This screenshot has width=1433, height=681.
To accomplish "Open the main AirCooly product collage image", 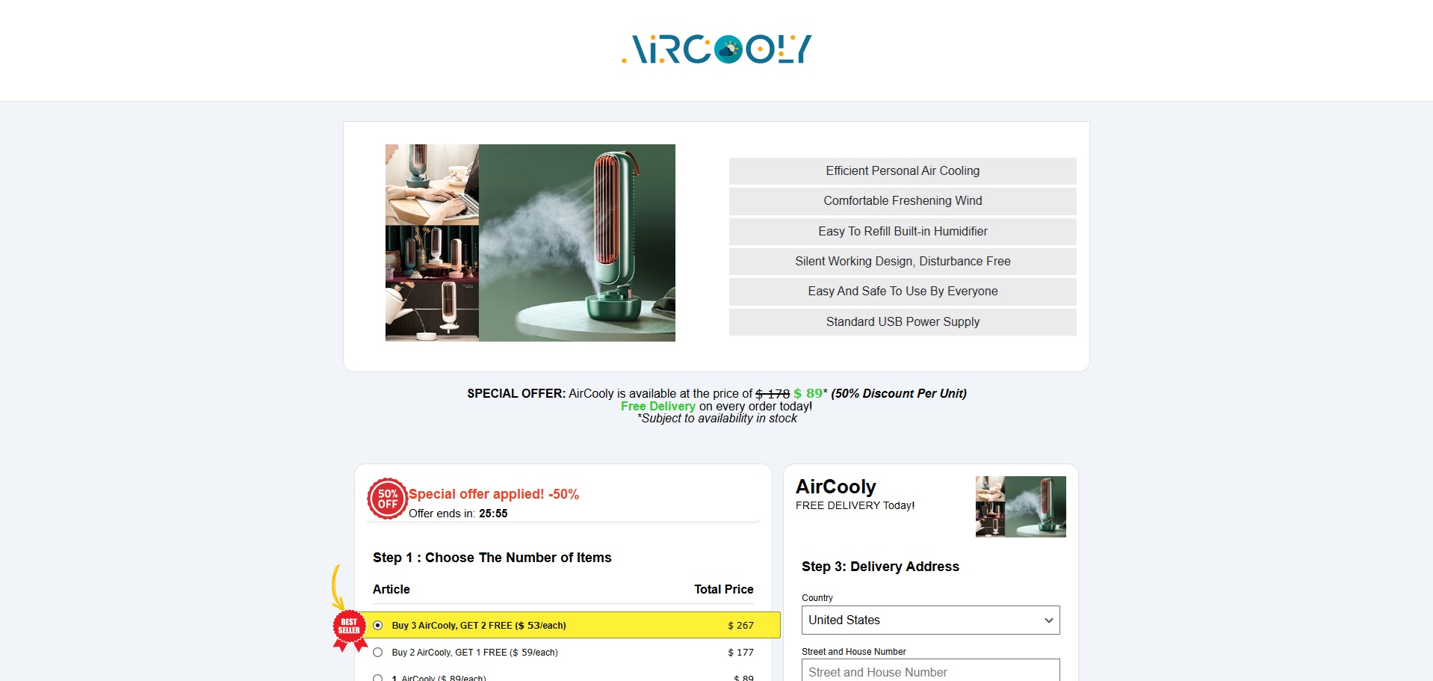I will click(530, 243).
